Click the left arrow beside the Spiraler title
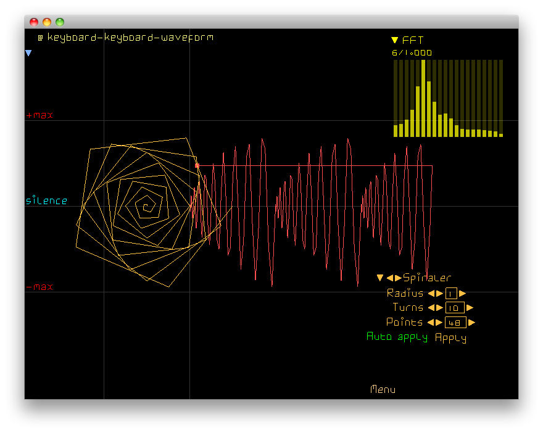This screenshot has height=433, width=543. point(390,278)
